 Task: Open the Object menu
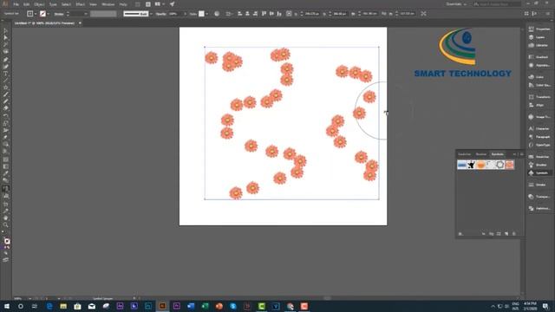[39, 4]
